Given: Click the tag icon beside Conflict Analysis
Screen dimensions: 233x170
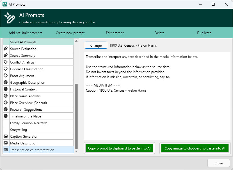Looking at the screenshot, I should (x=6, y=62).
